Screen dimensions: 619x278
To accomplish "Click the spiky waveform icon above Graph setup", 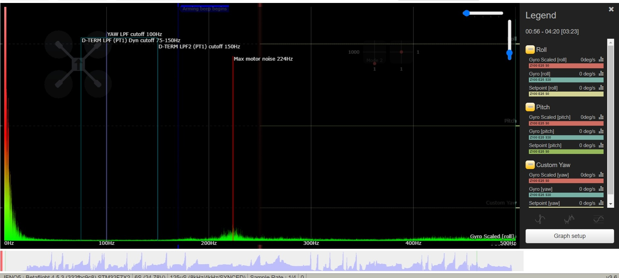I will click(x=569, y=219).
